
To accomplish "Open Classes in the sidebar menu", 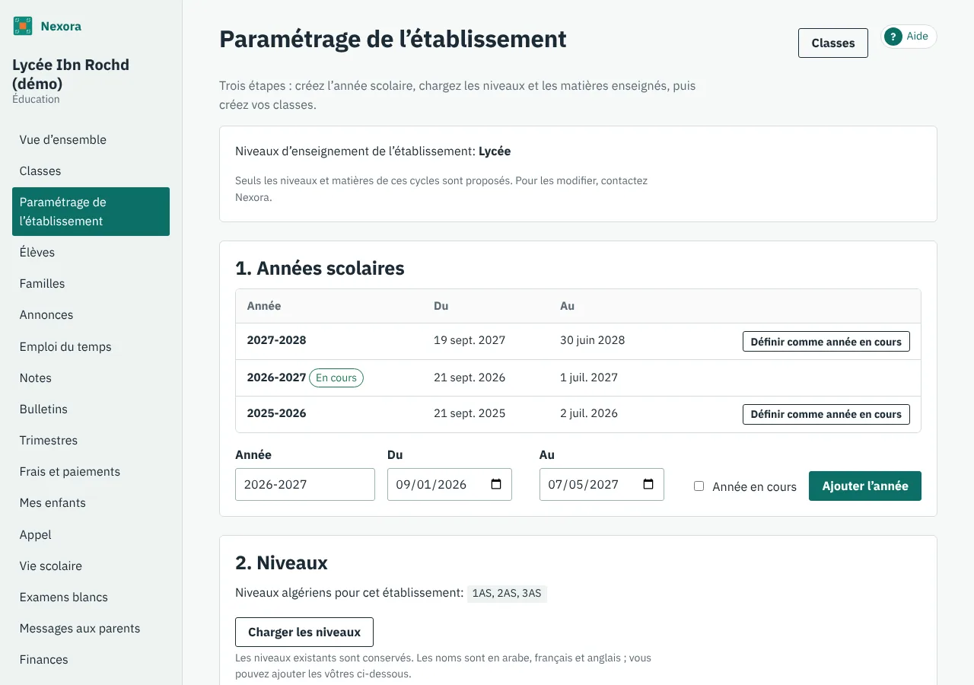I will pos(91,170).
